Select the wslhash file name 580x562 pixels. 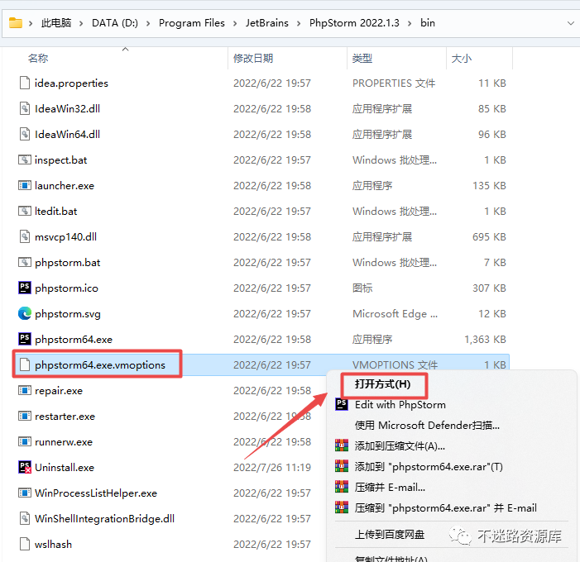click(53, 545)
